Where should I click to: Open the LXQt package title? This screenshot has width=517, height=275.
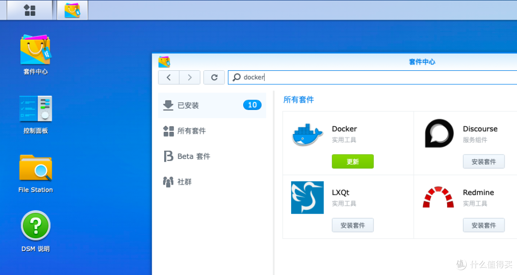(x=341, y=193)
